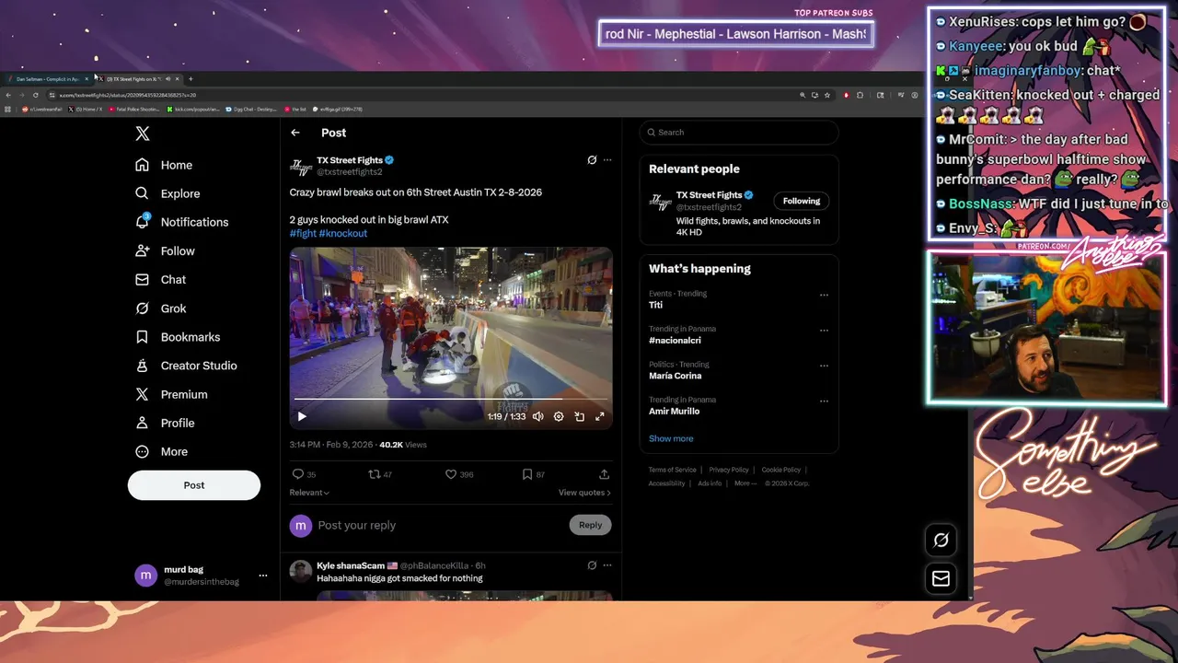
Task: Click the X search box
Action: click(739, 133)
